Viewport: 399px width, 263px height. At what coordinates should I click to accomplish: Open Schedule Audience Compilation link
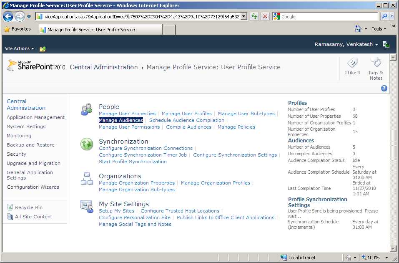187,120
